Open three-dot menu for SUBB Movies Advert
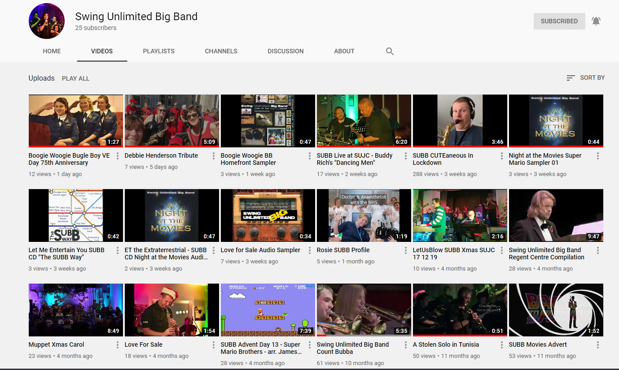The image size is (619, 370). tap(598, 345)
